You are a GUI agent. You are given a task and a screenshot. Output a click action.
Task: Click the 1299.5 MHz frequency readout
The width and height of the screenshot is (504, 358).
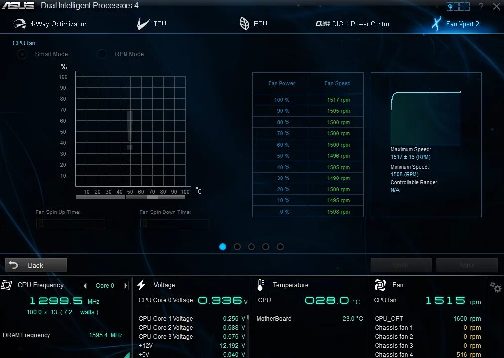click(64, 301)
